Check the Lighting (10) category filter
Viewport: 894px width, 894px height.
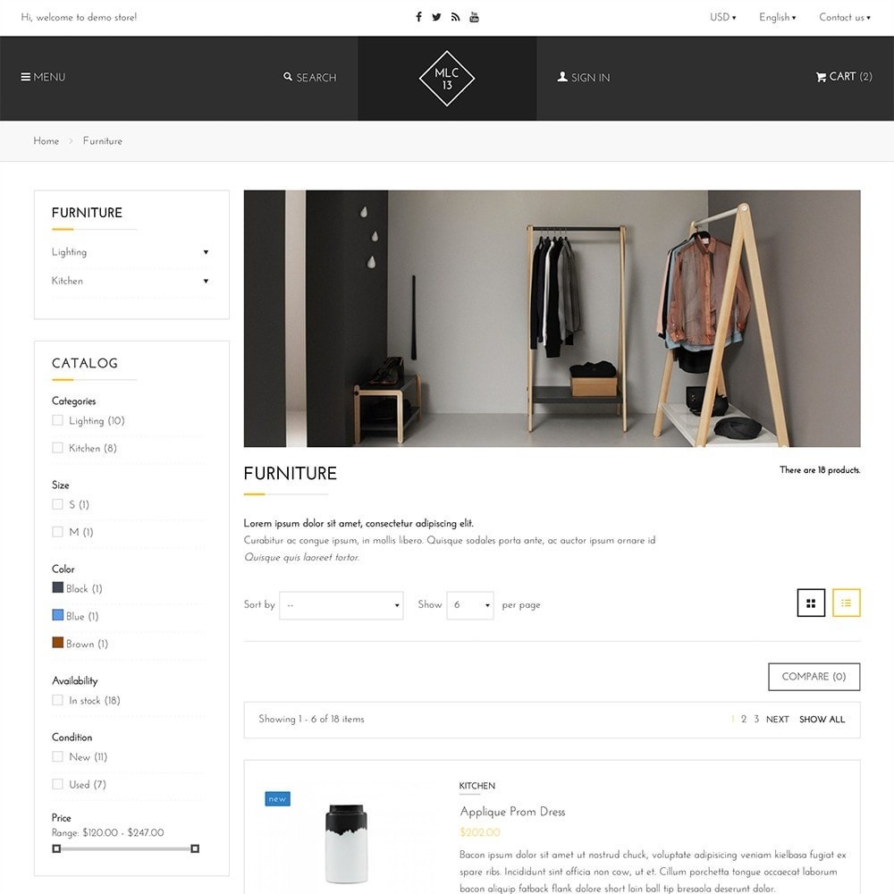57,420
